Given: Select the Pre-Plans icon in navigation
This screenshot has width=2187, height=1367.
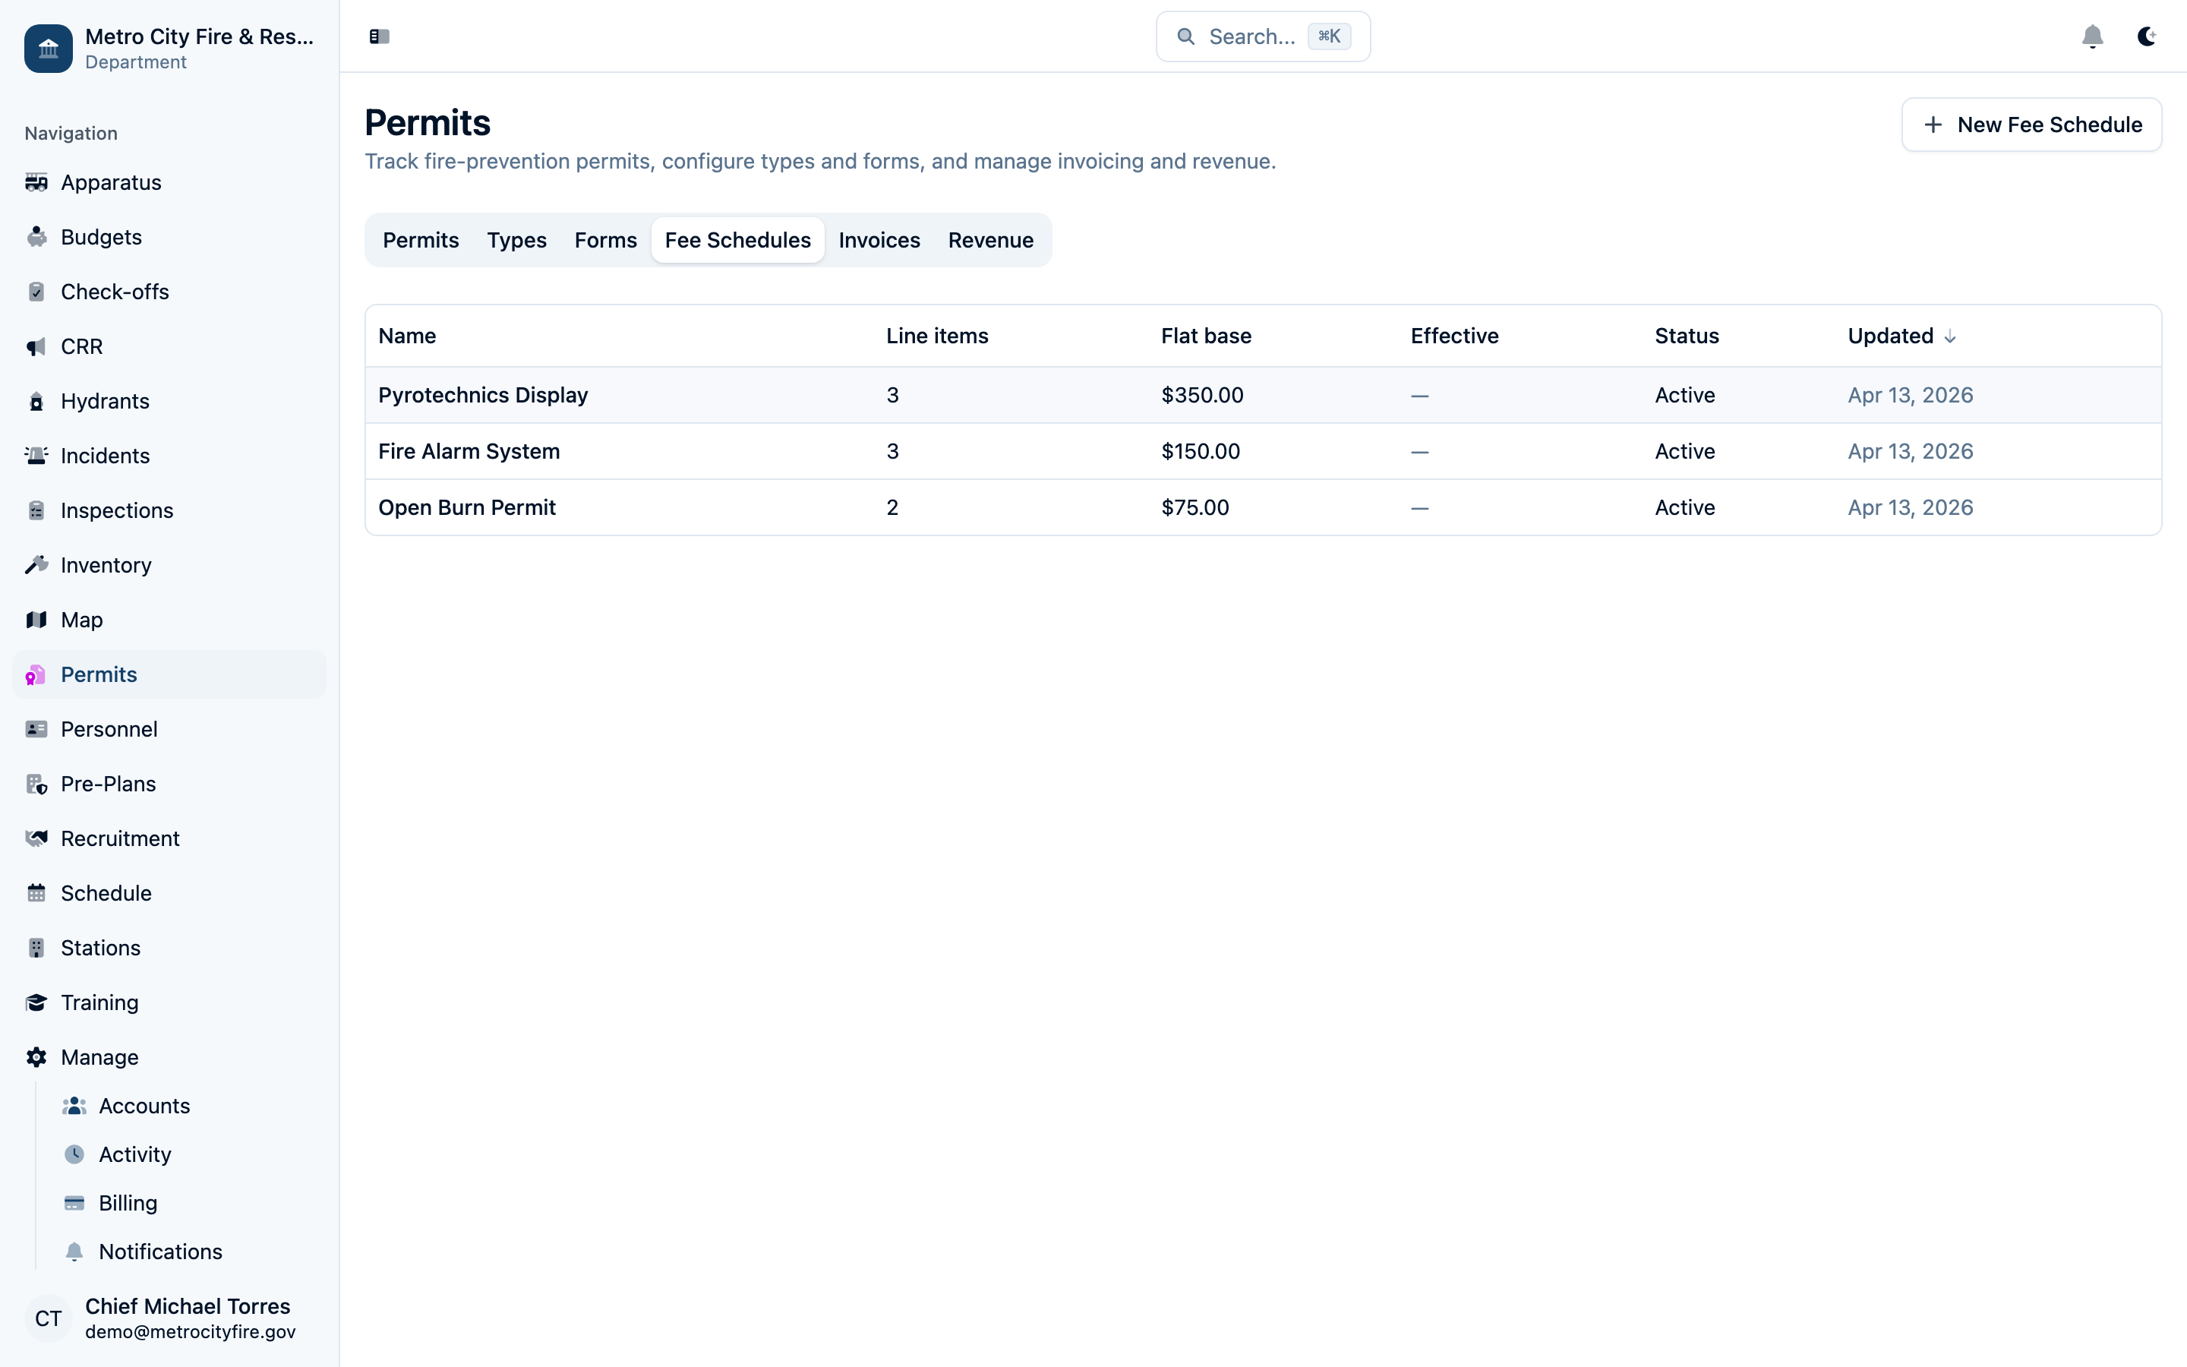Looking at the screenshot, I should [36, 784].
